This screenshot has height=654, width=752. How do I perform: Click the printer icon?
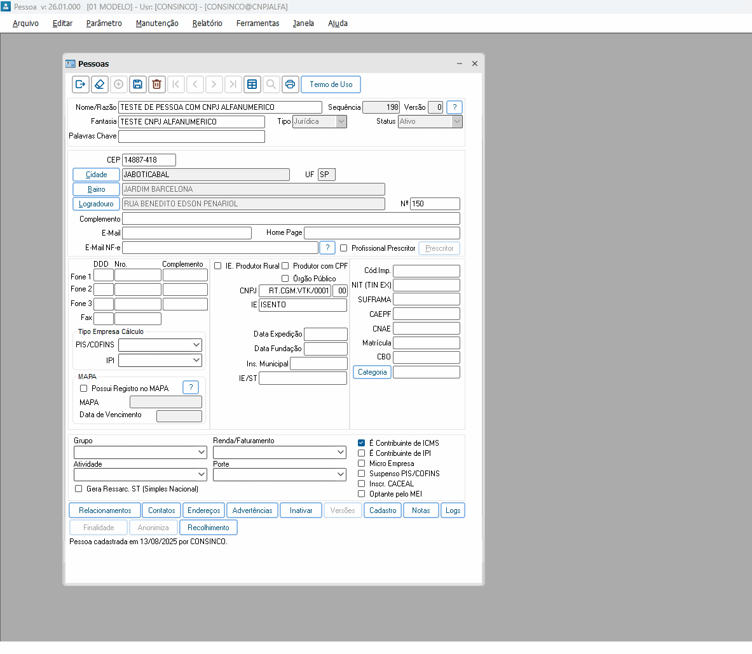pos(290,84)
